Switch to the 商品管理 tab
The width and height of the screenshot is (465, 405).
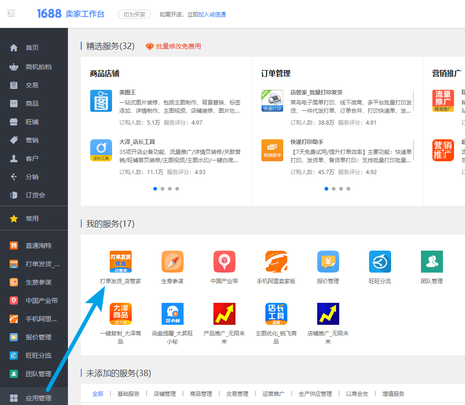pos(201,394)
